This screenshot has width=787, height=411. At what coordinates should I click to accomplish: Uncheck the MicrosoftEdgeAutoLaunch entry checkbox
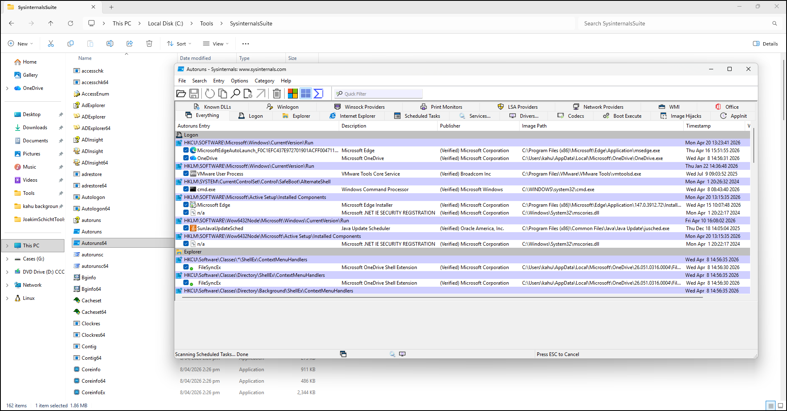click(186, 150)
